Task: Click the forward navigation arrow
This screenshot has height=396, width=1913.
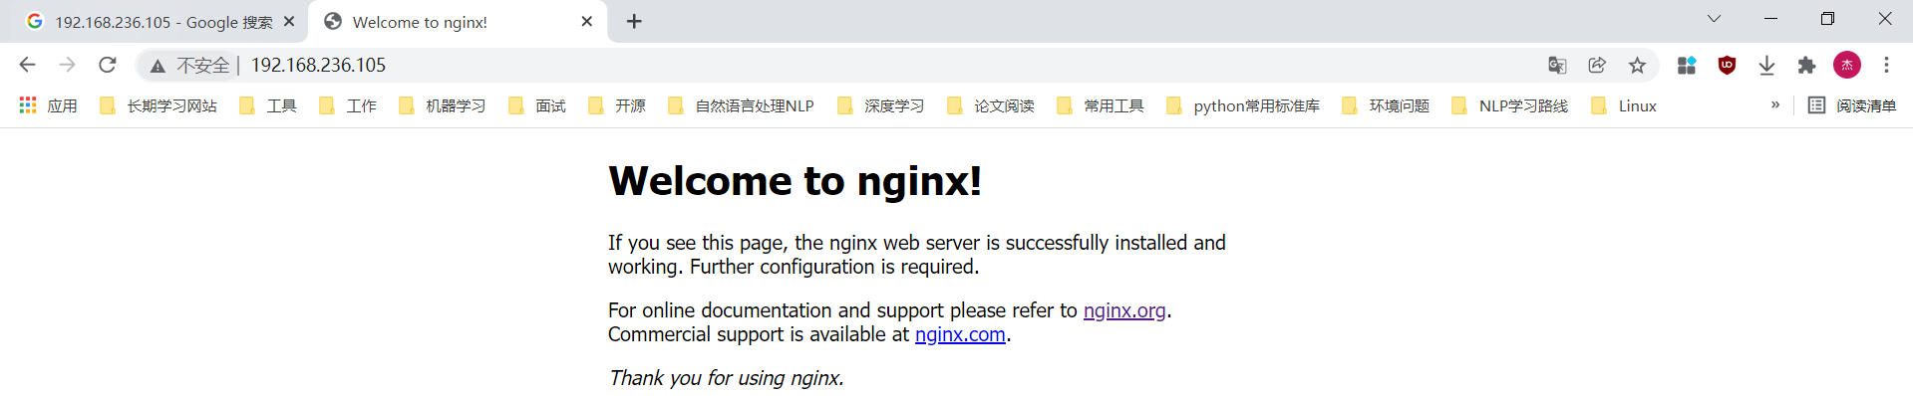Action: 67,65
